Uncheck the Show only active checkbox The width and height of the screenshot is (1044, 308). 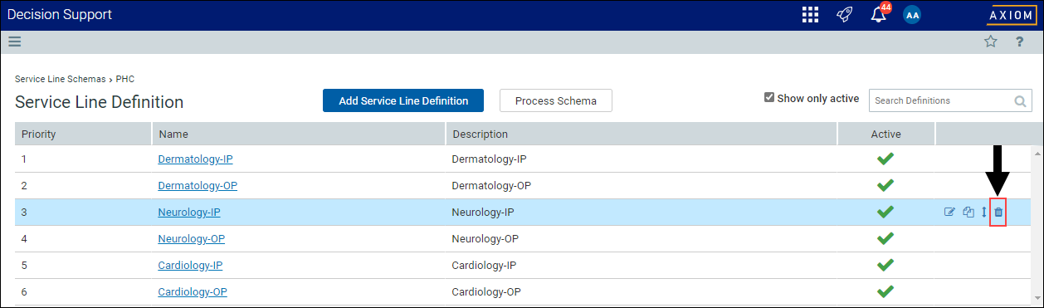(769, 98)
